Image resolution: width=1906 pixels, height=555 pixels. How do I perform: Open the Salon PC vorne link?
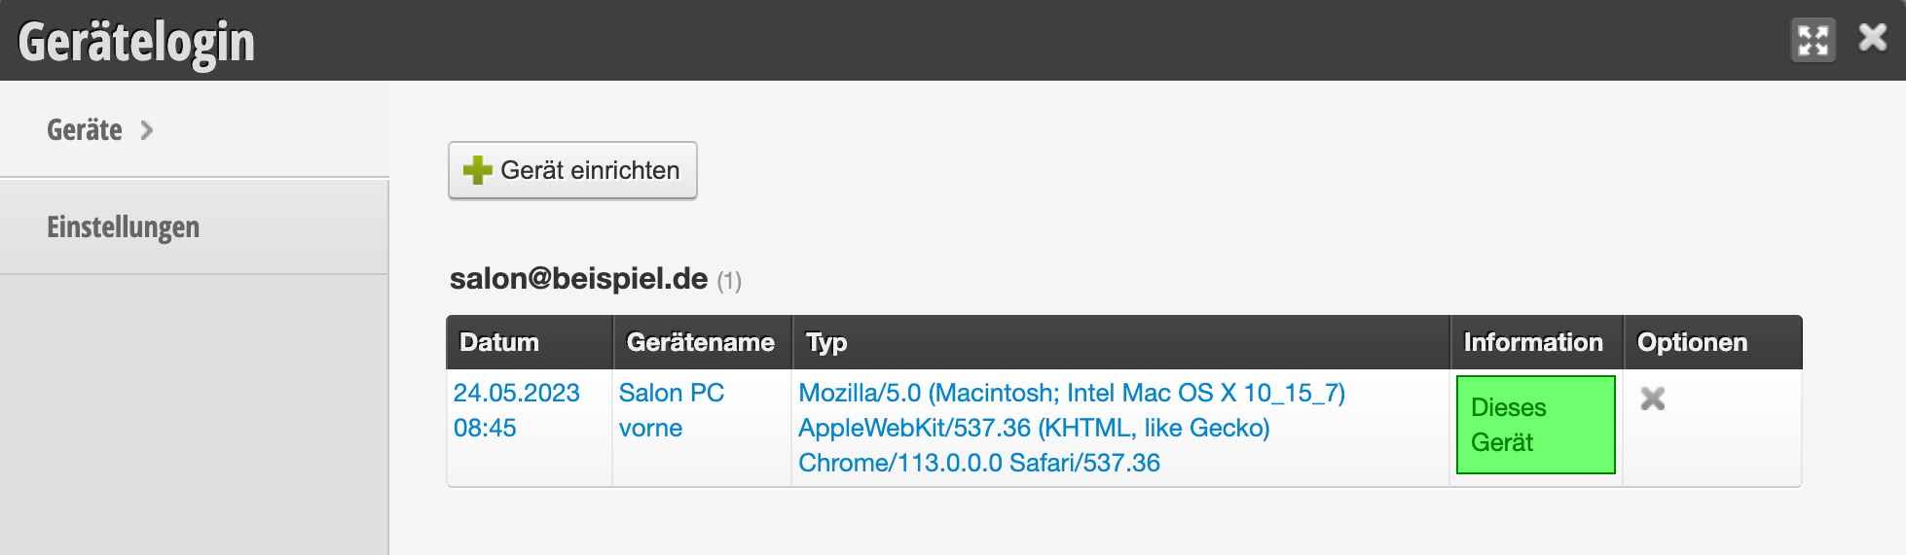[672, 410]
